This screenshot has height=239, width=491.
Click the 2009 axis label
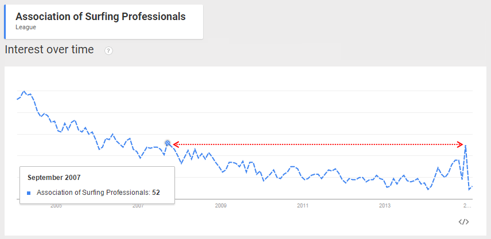220,206
